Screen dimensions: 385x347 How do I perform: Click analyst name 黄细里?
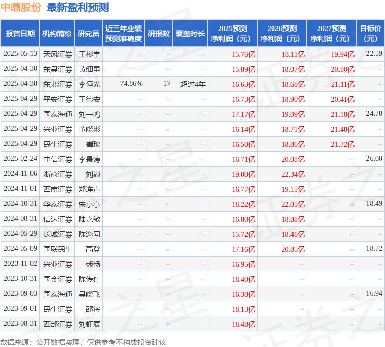click(89, 69)
